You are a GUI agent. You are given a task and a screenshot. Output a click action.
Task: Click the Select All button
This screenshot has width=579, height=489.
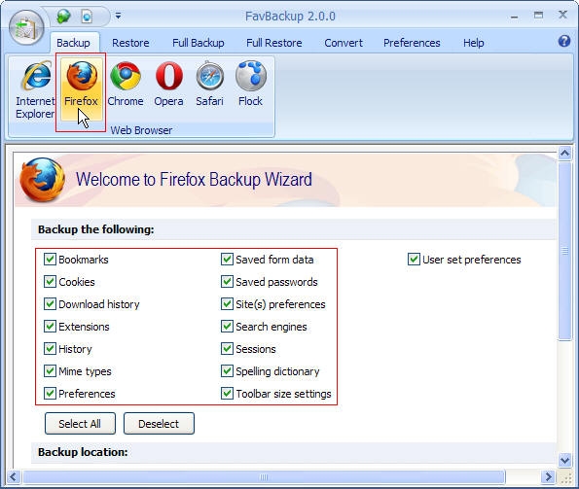pyautogui.click(x=80, y=423)
